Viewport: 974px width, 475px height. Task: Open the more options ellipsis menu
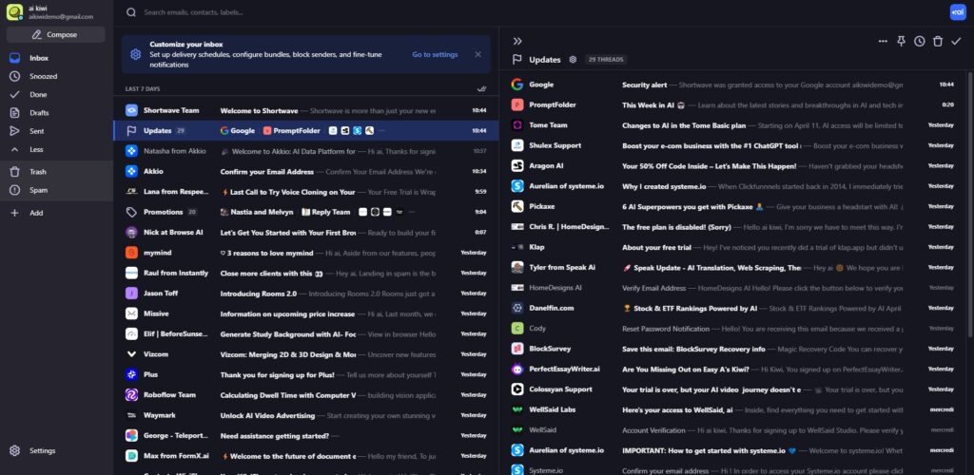click(x=883, y=41)
